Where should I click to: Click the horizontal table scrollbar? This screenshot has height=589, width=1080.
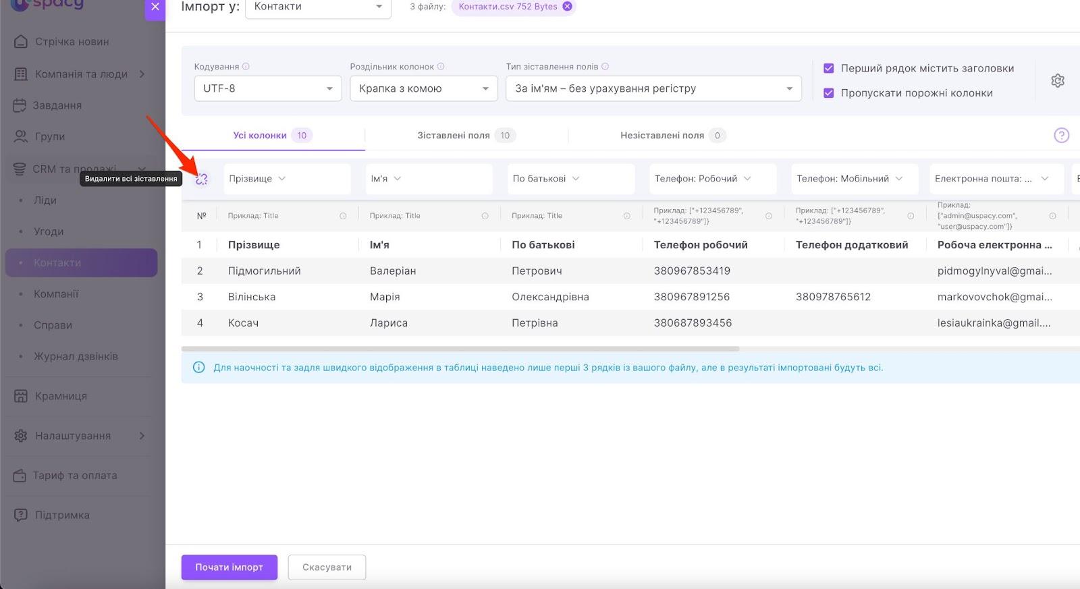pyautogui.click(x=460, y=349)
